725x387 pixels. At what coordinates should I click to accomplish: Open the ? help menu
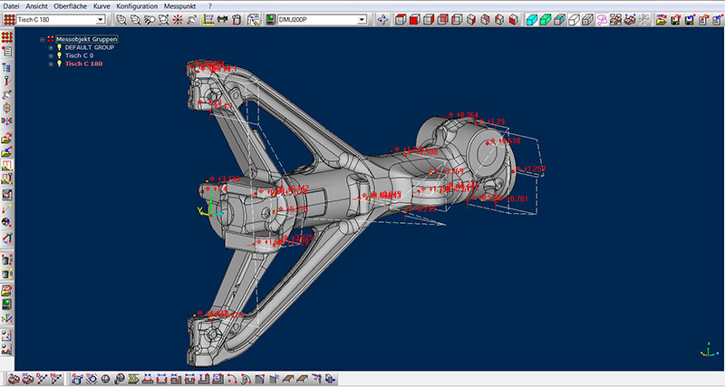click(x=210, y=6)
